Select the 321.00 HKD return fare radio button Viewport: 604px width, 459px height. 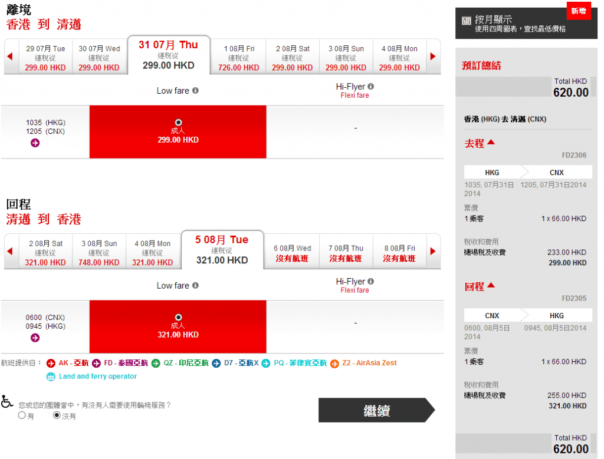pyautogui.click(x=178, y=317)
